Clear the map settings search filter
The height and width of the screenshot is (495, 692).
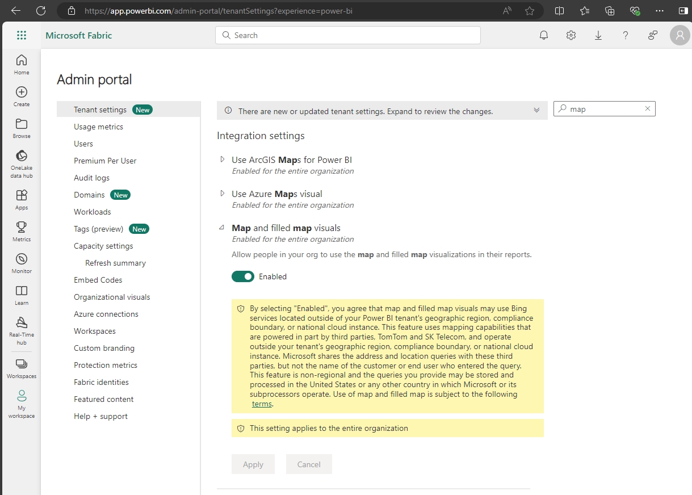[x=648, y=109]
